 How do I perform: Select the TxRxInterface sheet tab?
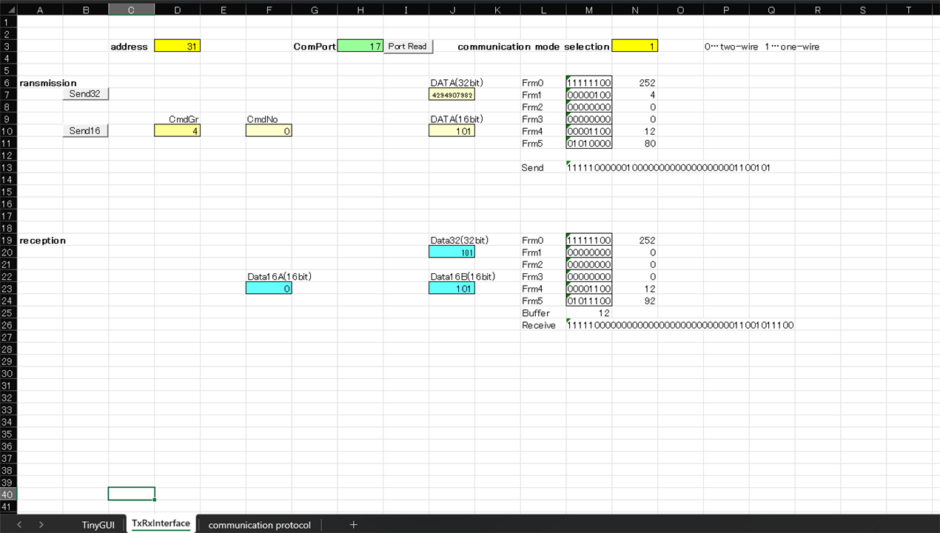pyautogui.click(x=161, y=523)
